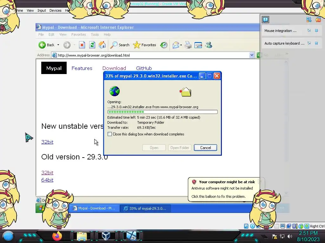The image size is (325, 243).
Task: Expand the Mail icon dropdown arrow
Action: (x=181, y=45)
